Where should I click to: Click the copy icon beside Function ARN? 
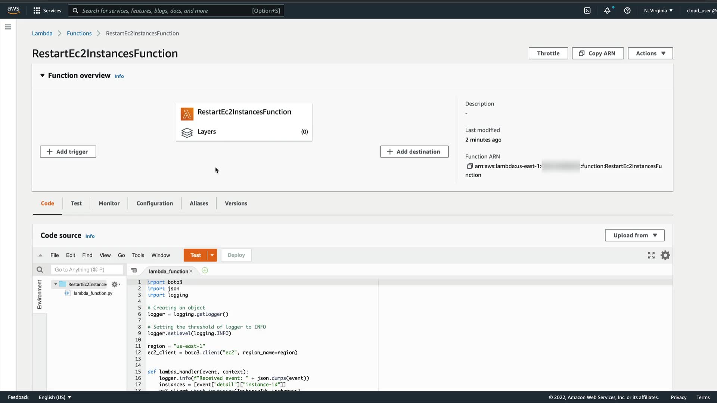point(470,166)
